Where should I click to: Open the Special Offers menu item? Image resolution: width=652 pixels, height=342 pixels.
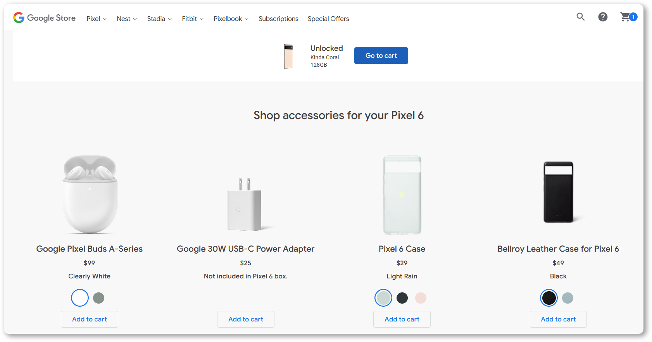328,19
